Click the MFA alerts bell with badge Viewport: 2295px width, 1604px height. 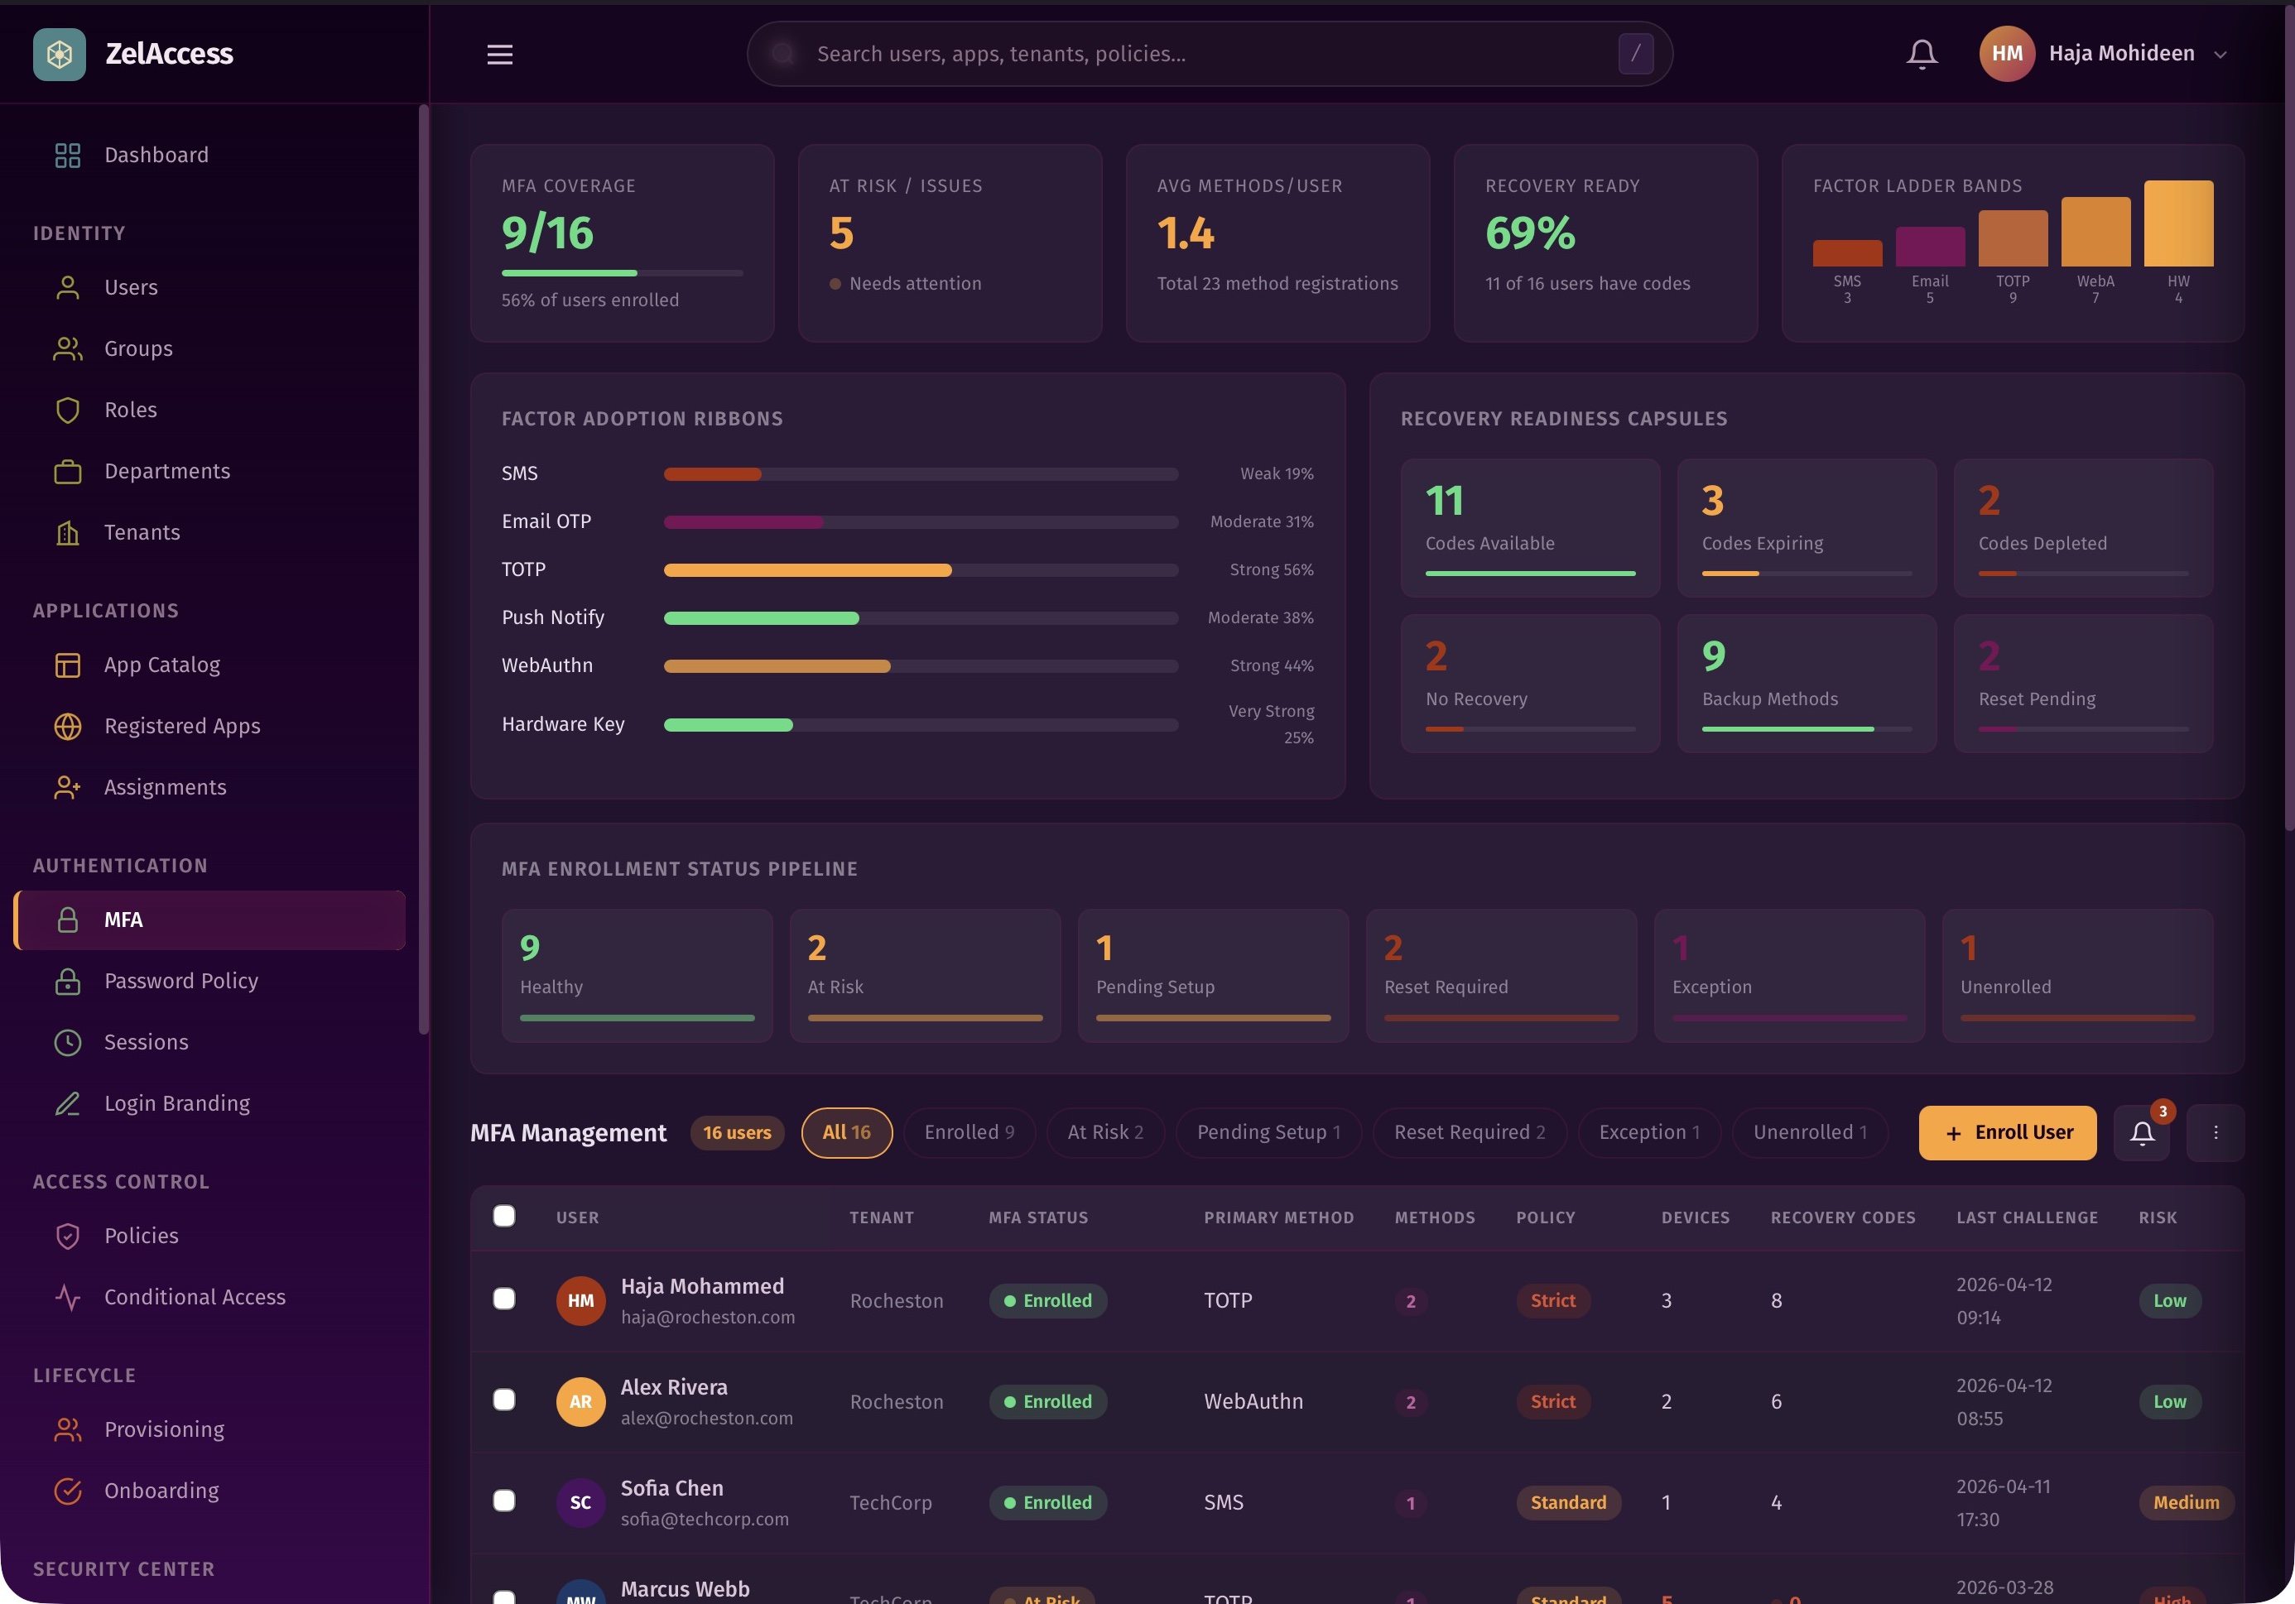point(2142,1133)
